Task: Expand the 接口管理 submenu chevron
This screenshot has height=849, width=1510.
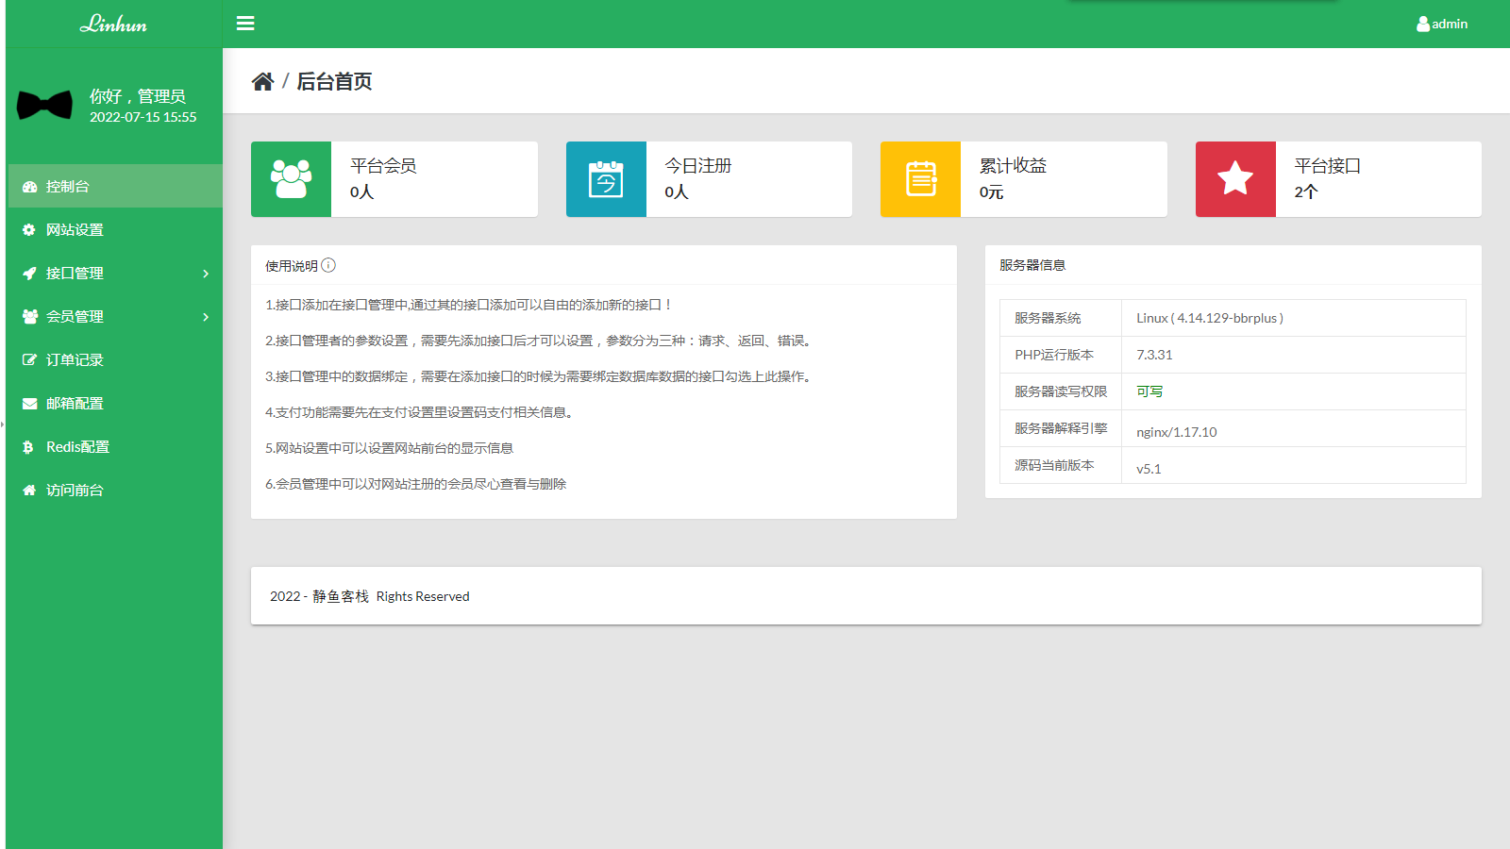Action: [x=206, y=274]
